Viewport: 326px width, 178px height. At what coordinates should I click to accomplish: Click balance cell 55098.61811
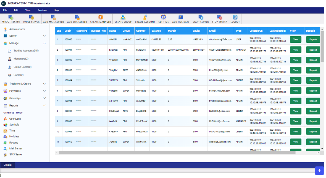point(158,50)
